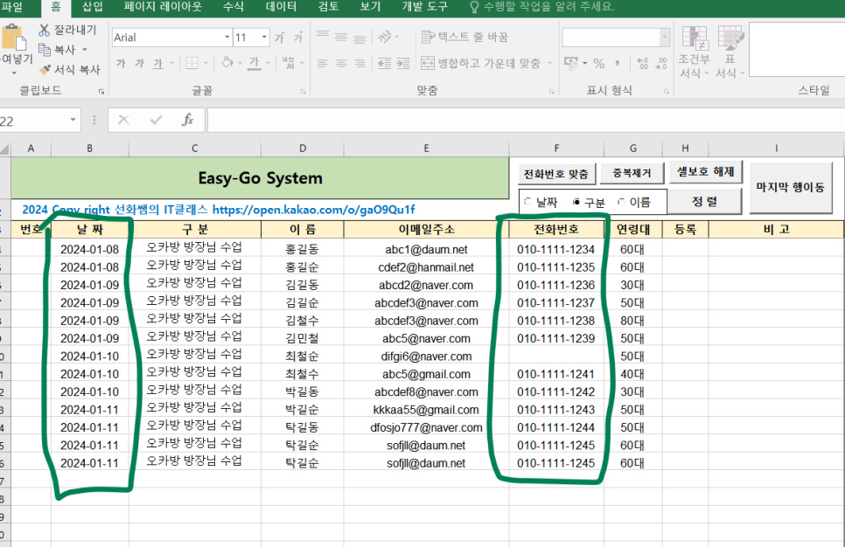
Task: Click the 셀보호 해제 button
Action: pyautogui.click(x=705, y=172)
